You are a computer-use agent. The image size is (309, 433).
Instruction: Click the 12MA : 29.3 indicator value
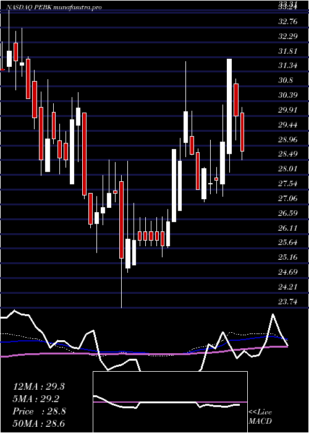pyautogui.click(x=38, y=387)
